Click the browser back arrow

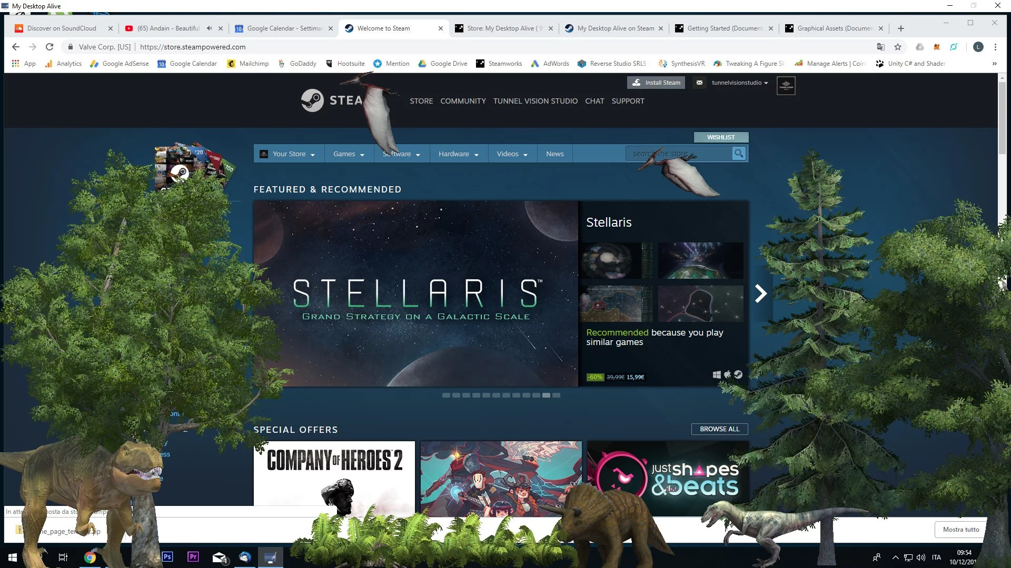click(16, 47)
